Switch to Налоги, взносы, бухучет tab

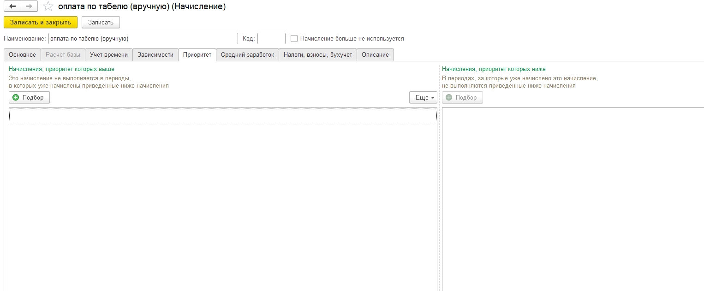coord(317,55)
